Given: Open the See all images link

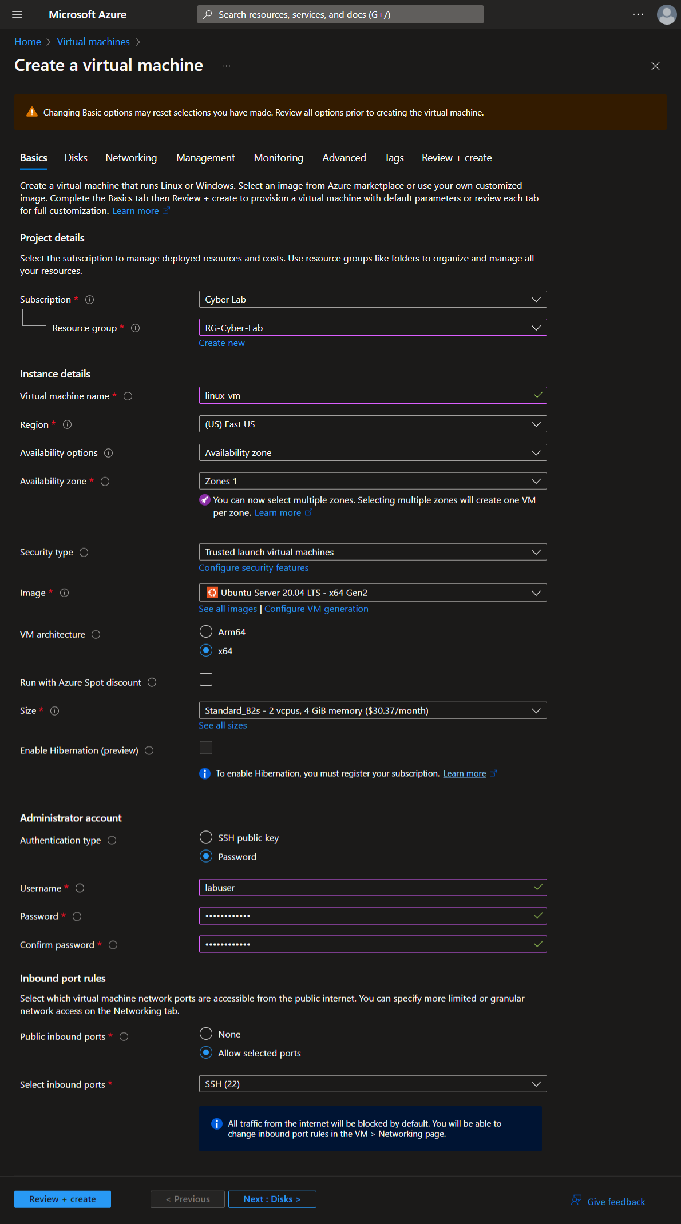Looking at the screenshot, I should coord(228,609).
